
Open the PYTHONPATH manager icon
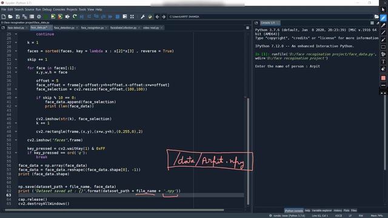tap(150, 16)
